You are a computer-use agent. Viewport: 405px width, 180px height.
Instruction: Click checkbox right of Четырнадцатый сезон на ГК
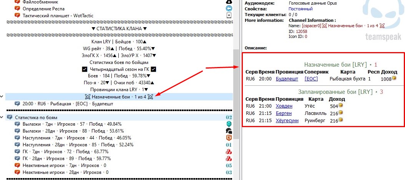point(153,69)
